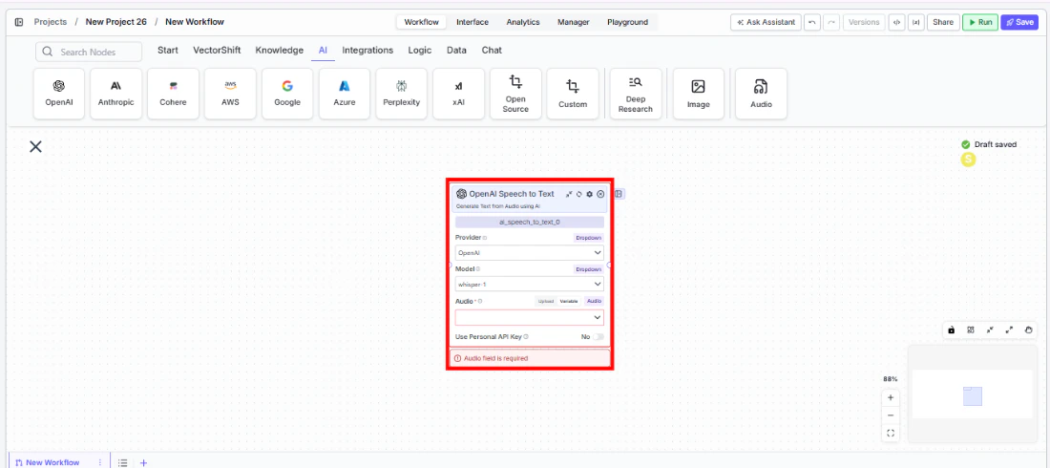Image resolution: width=1050 pixels, height=468 pixels.
Task: Add a Perplexity node
Action: (401, 94)
